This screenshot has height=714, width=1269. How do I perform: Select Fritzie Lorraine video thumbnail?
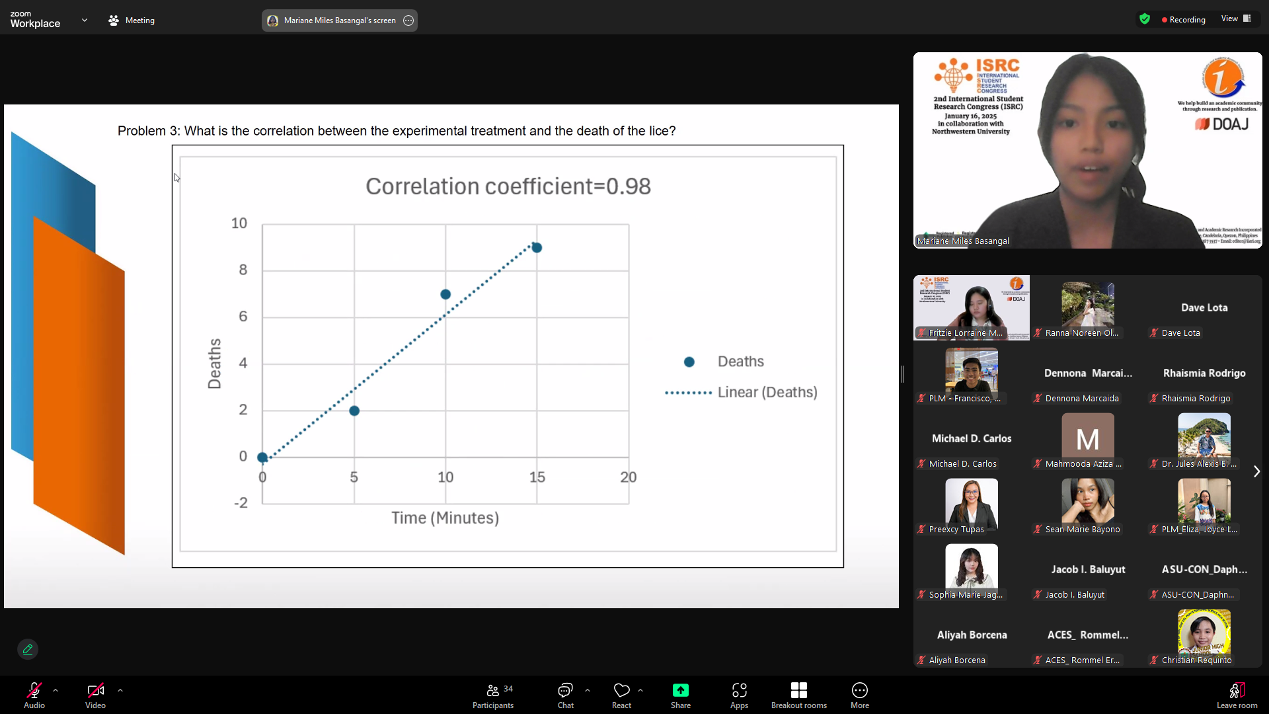tap(971, 307)
